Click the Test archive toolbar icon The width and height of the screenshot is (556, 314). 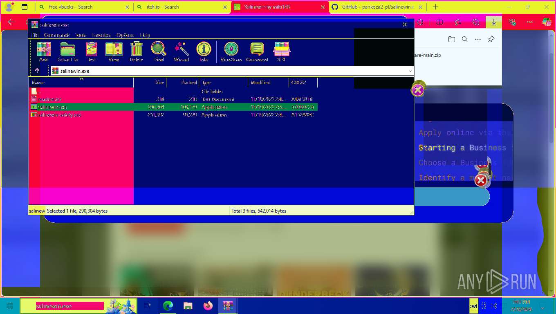(92, 52)
